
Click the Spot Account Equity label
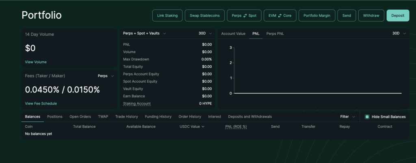pyautogui.click(x=140, y=81)
